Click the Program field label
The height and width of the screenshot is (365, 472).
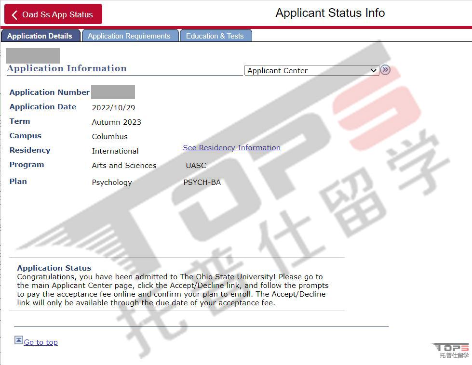coord(27,165)
